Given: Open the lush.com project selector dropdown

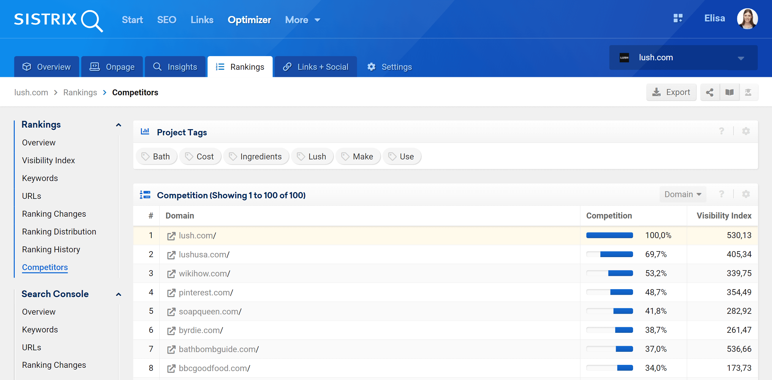Looking at the screenshot, I should [x=683, y=58].
